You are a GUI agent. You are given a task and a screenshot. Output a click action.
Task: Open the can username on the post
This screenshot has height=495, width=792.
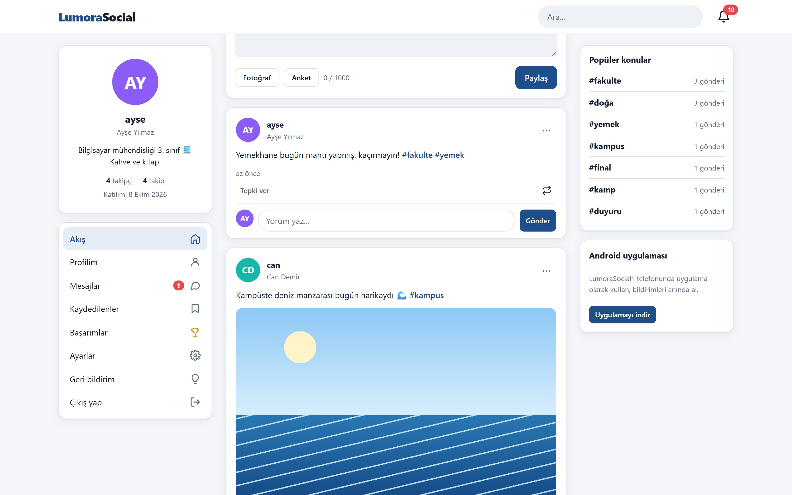tap(273, 265)
